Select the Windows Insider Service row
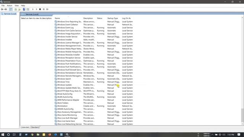244x137 pixels. point(94,37)
